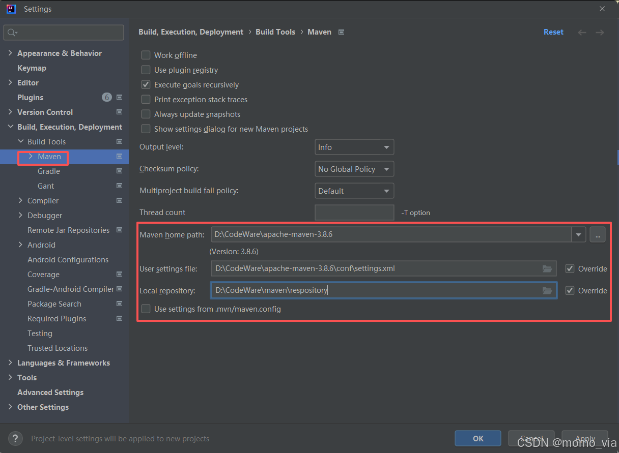
Task: Enable Use plugin registry checkbox
Action: point(146,70)
